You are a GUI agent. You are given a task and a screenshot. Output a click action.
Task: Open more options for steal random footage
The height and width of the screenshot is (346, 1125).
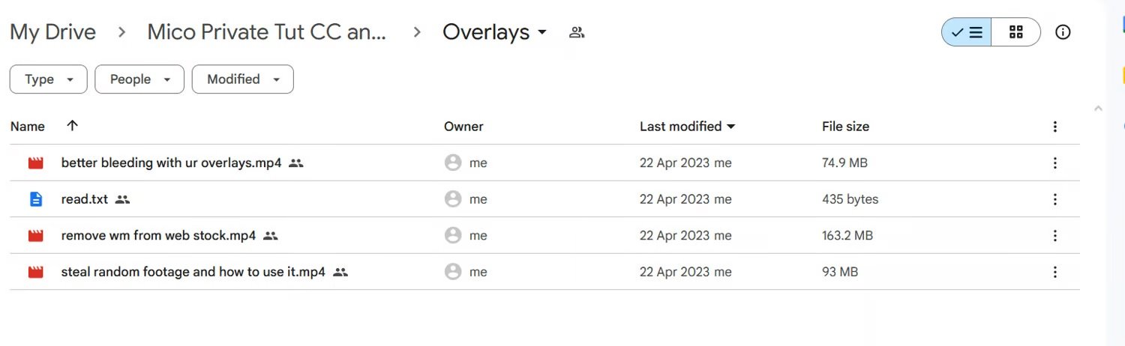click(x=1054, y=272)
